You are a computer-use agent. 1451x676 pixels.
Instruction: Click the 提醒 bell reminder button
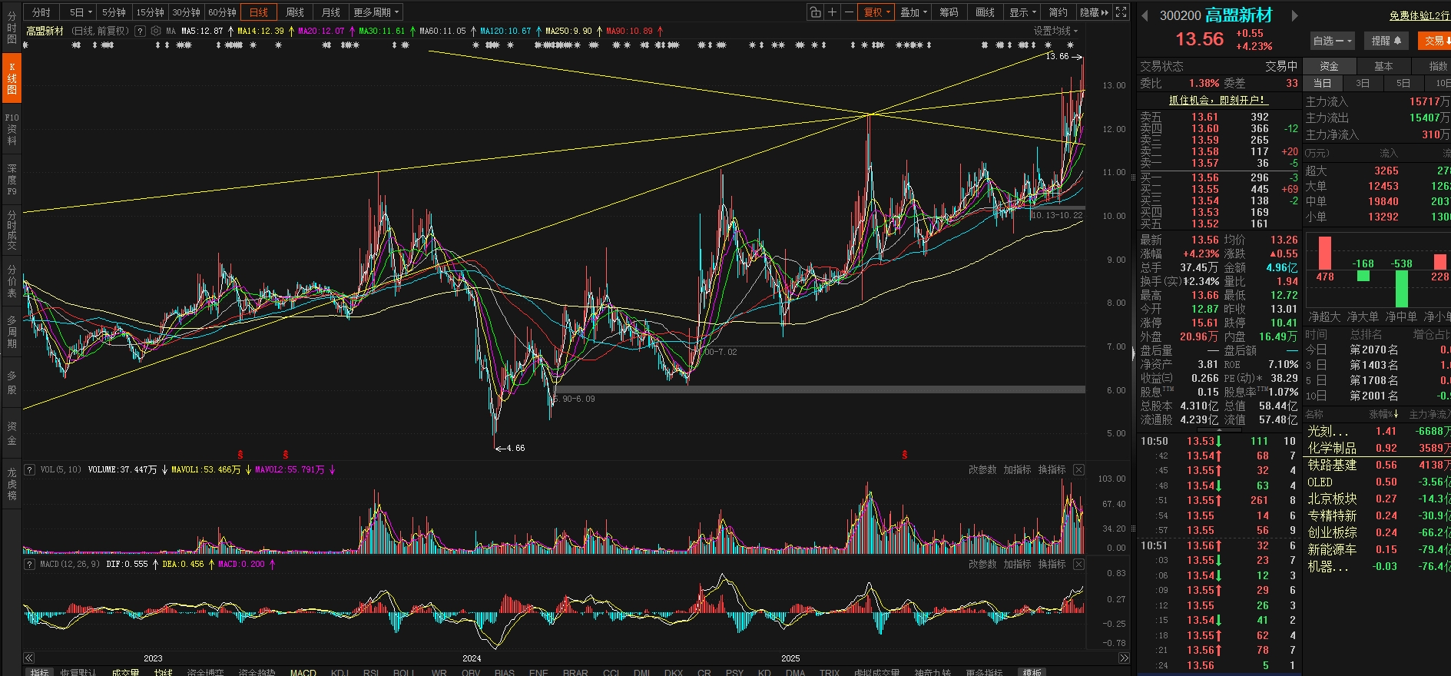1386,41
